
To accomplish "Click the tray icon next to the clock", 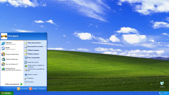I will click(162, 93).
